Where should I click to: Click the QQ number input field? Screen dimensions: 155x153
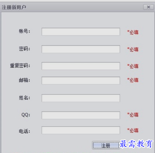click(x=81, y=115)
